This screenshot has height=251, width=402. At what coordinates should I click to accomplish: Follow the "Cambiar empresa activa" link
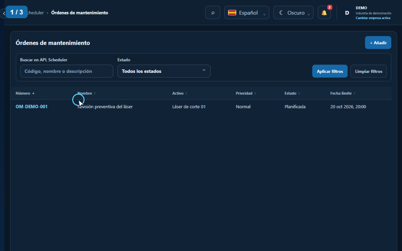tap(373, 18)
